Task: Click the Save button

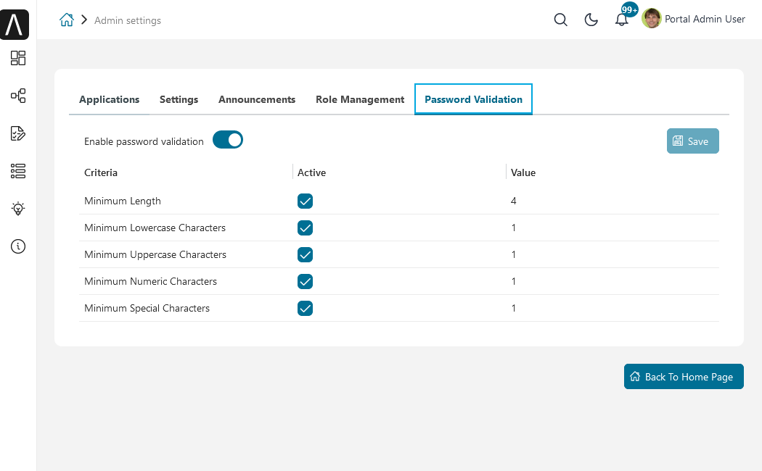Action: tap(692, 141)
